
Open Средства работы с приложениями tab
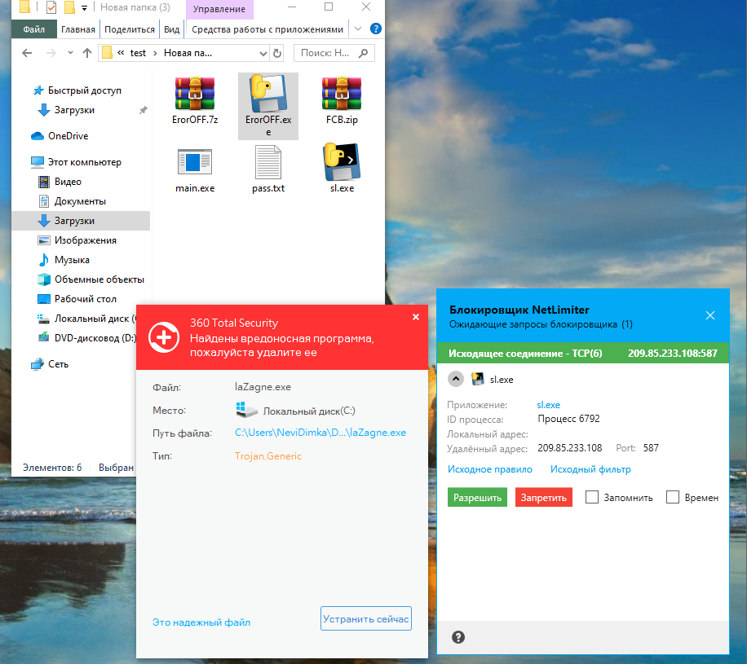coord(267,29)
